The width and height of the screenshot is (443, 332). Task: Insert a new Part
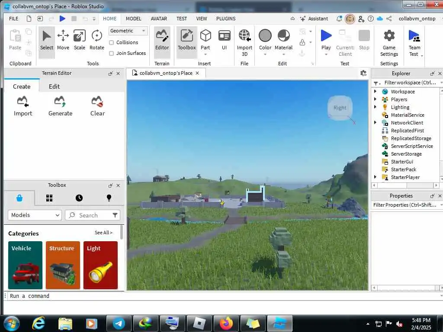pyautogui.click(x=205, y=40)
